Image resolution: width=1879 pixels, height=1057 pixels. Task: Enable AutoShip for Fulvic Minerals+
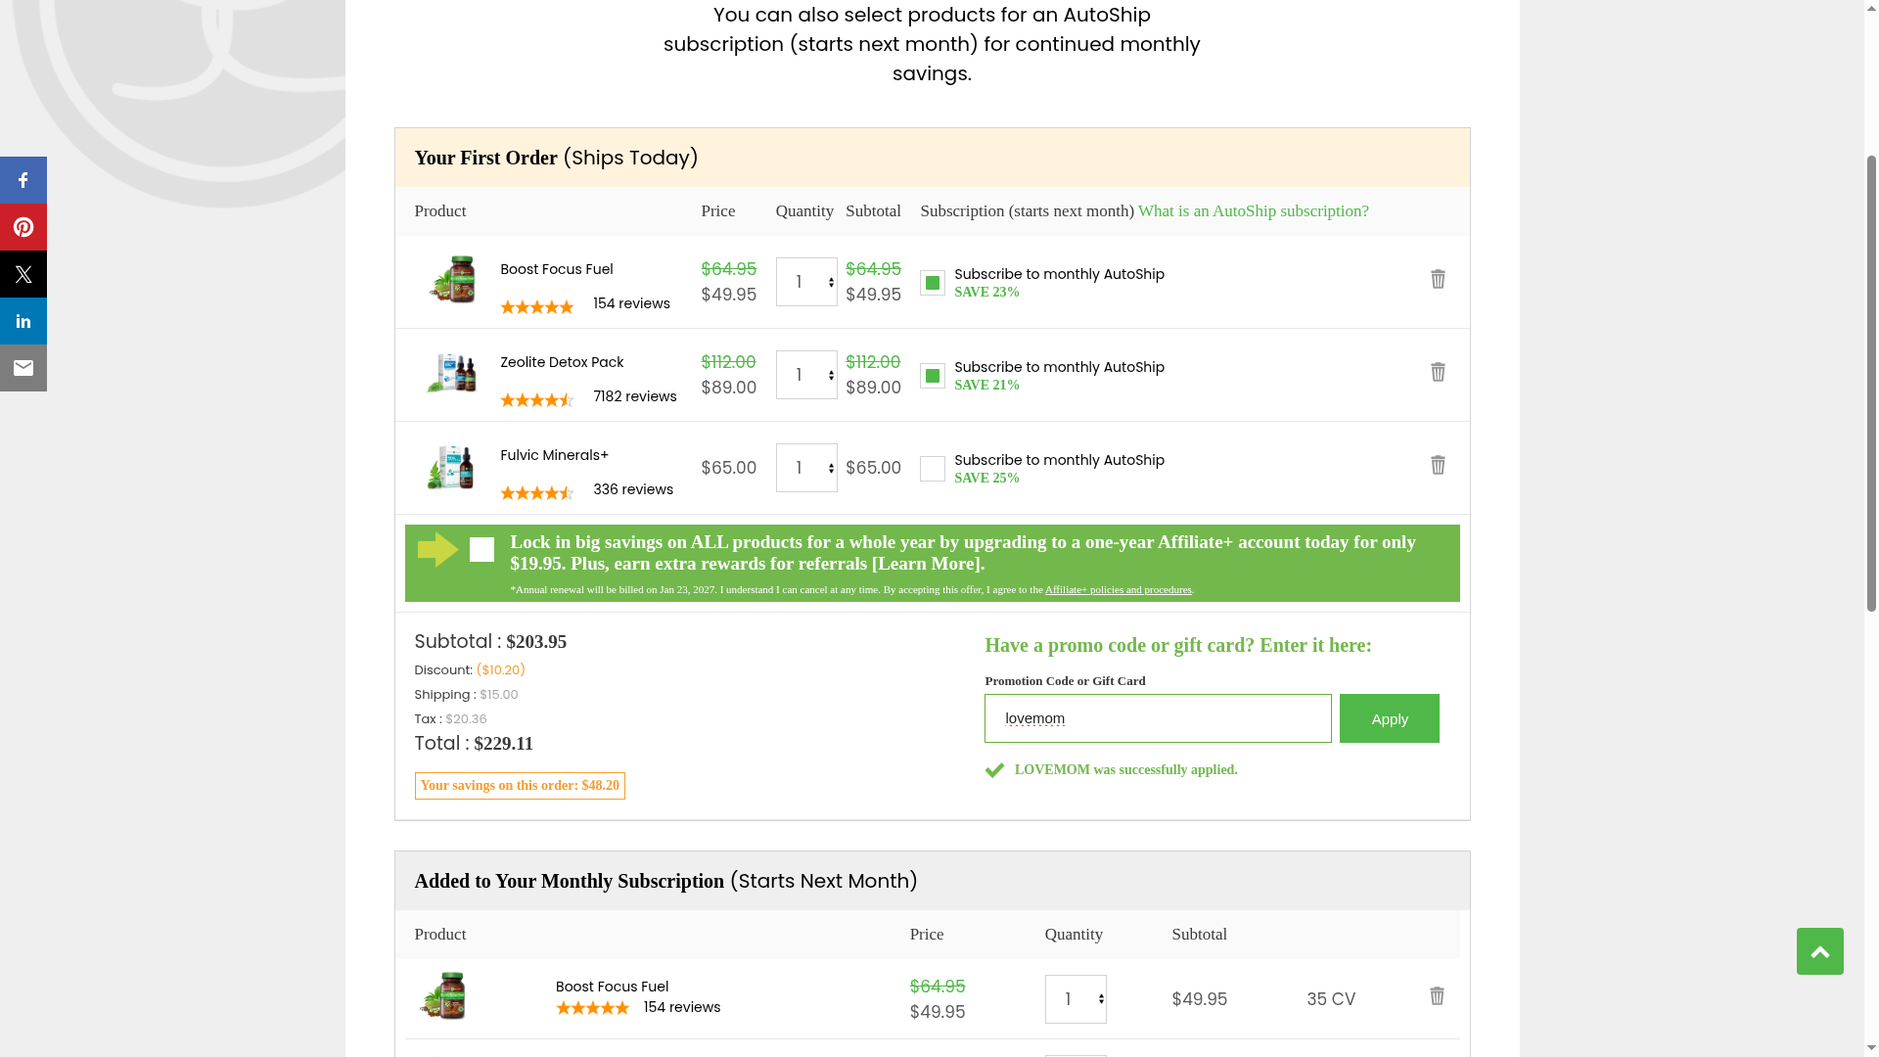coord(932,469)
